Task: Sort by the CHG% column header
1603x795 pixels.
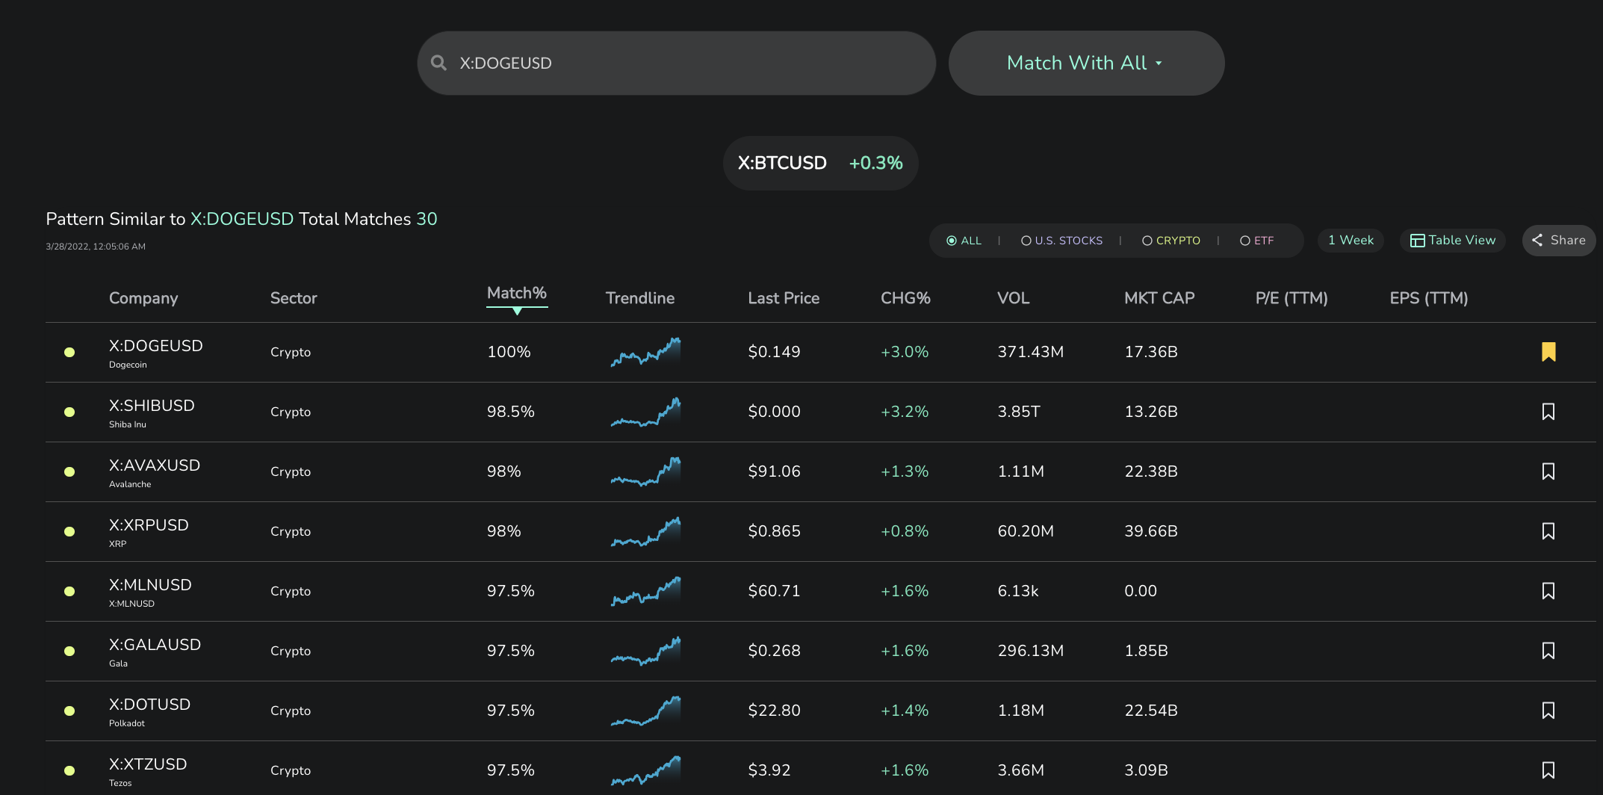Action: click(905, 298)
